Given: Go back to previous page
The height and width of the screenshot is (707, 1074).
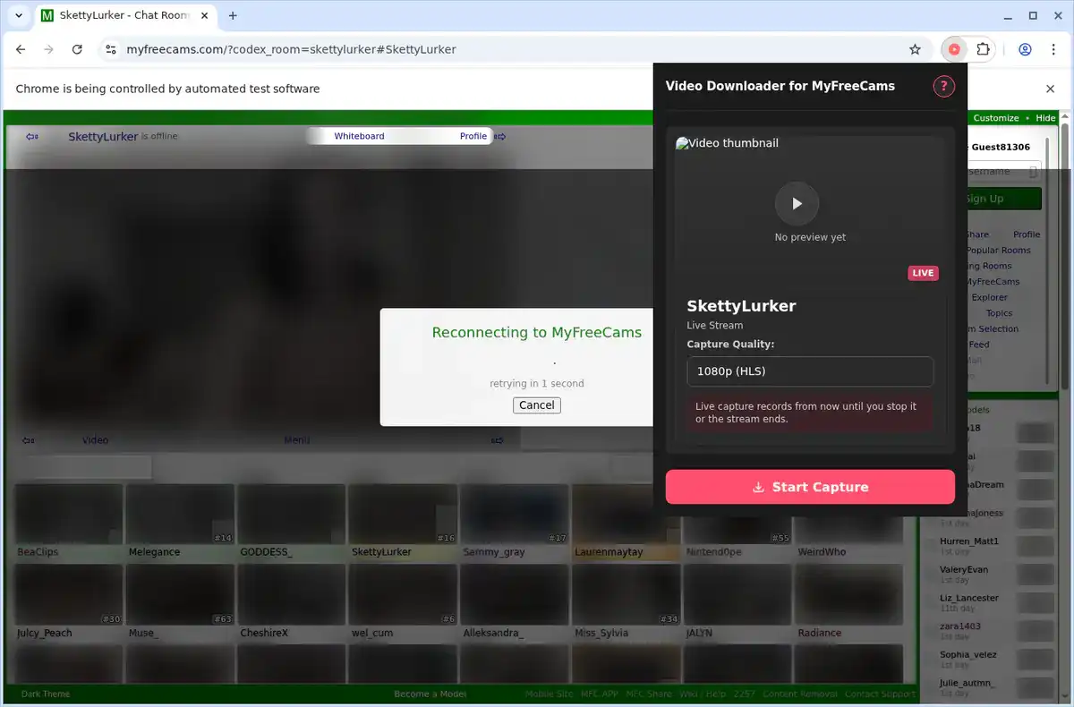Looking at the screenshot, I should click(x=21, y=49).
